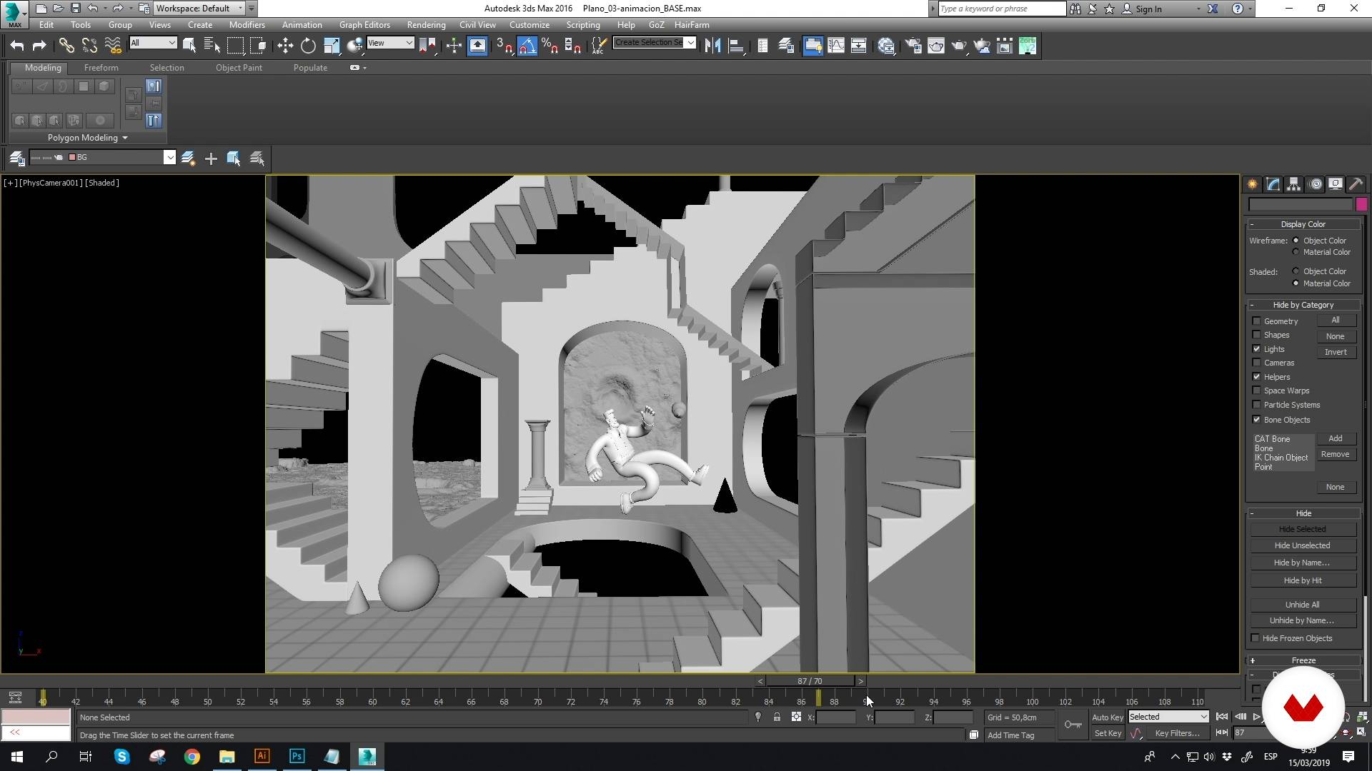Open the Rendering menu
Viewport: 1372px width, 771px height.
(x=426, y=24)
